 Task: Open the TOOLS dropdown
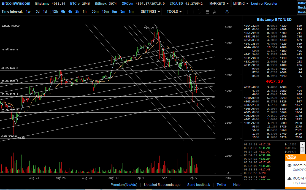coord(174,12)
